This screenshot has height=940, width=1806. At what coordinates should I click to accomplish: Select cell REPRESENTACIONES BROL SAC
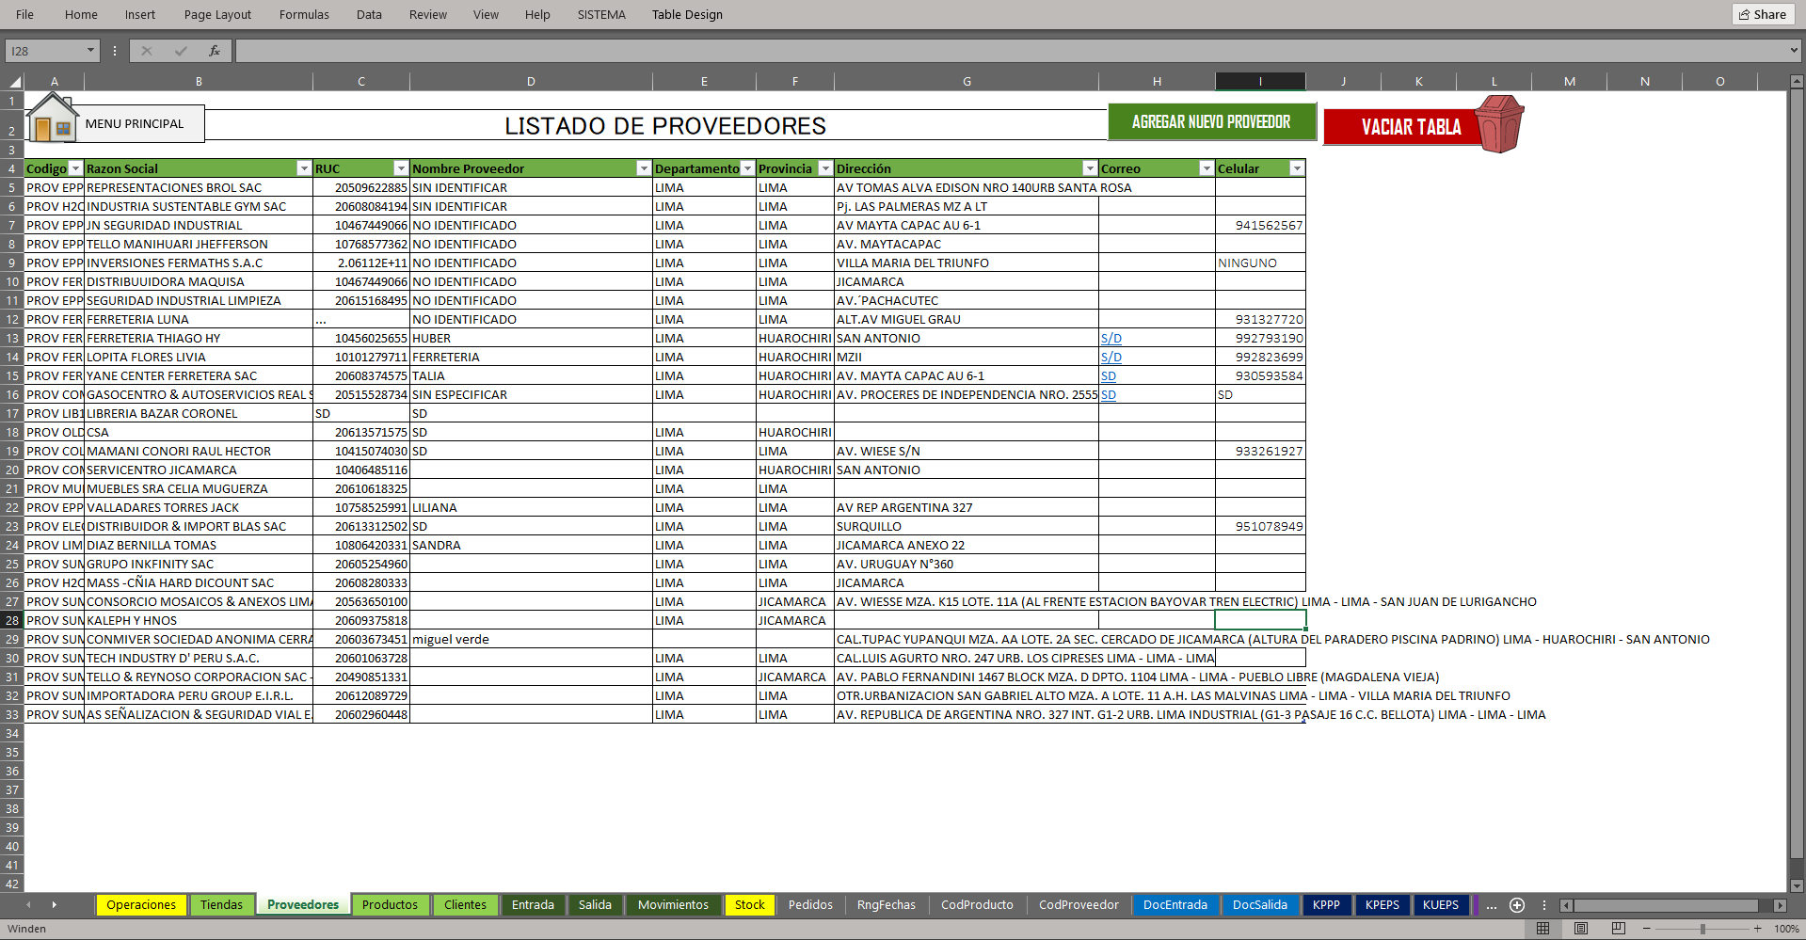(x=199, y=187)
